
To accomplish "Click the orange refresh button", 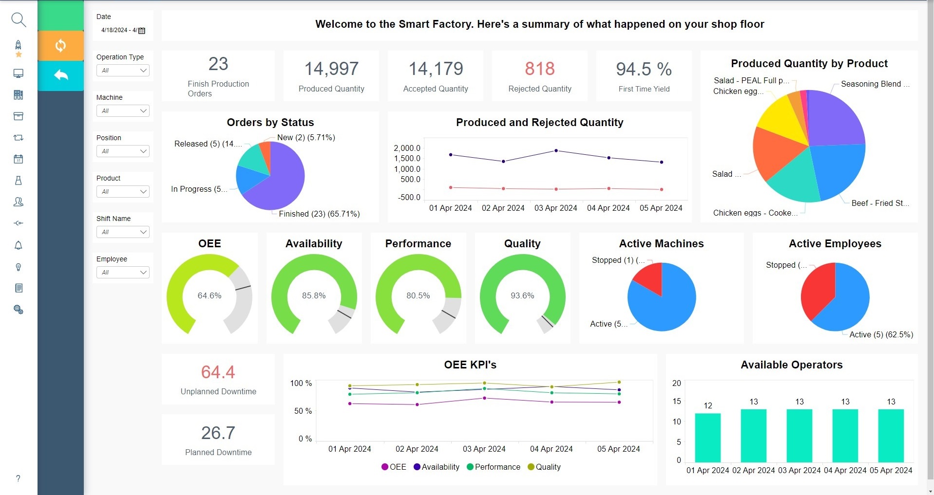I will tap(60, 46).
